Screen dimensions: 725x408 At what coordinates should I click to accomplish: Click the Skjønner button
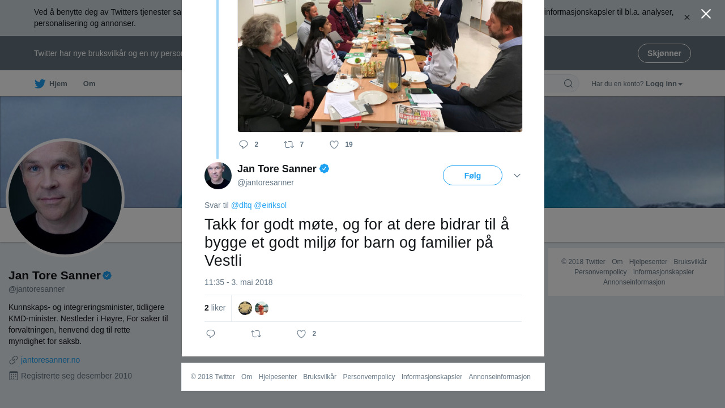click(664, 53)
